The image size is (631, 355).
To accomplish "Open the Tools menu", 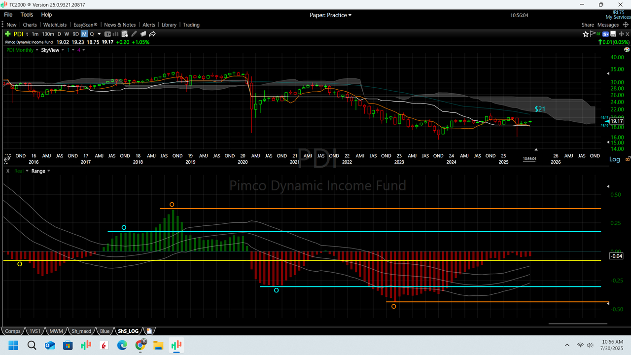I will click(27, 15).
